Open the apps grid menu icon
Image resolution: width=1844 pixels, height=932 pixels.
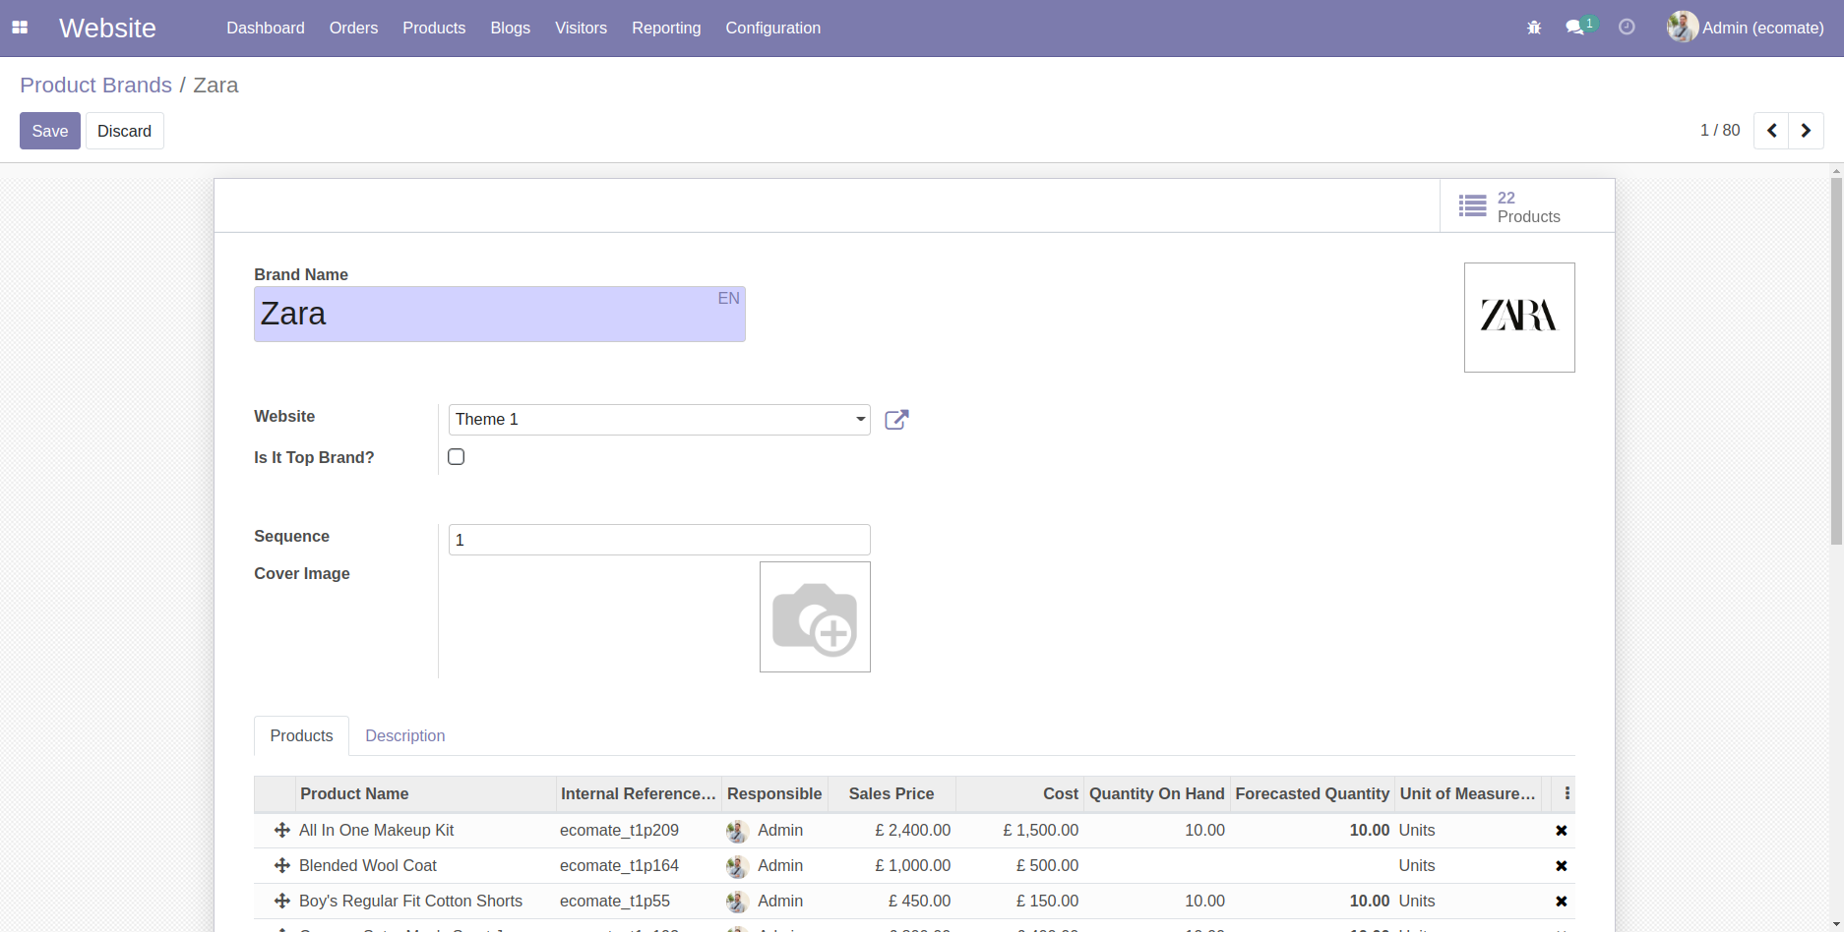click(20, 28)
